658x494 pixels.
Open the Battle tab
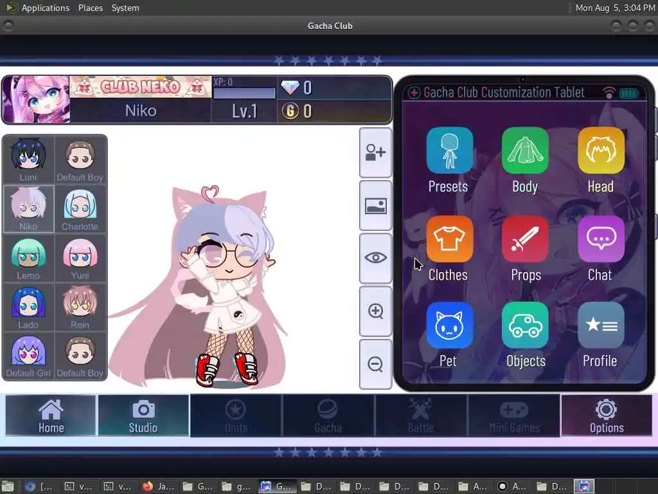[x=421, y=416]
